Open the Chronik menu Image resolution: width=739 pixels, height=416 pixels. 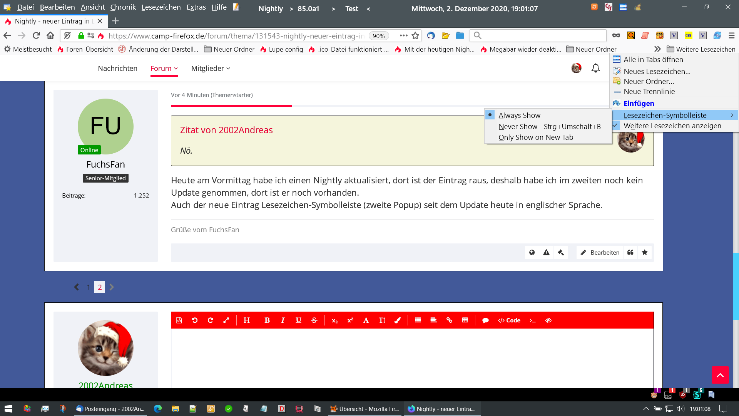[123, 7]
